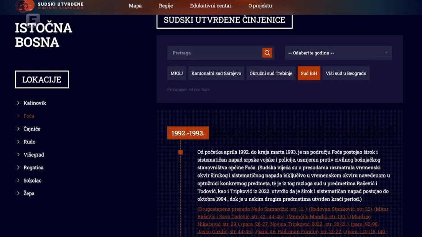Expand the Sokolac chevron arrow
This screenshot has width=422, height=237.
click(18, 180)
